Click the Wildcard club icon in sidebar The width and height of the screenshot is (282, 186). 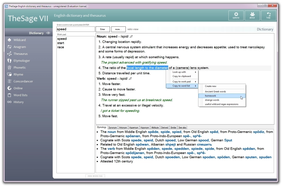10,40
